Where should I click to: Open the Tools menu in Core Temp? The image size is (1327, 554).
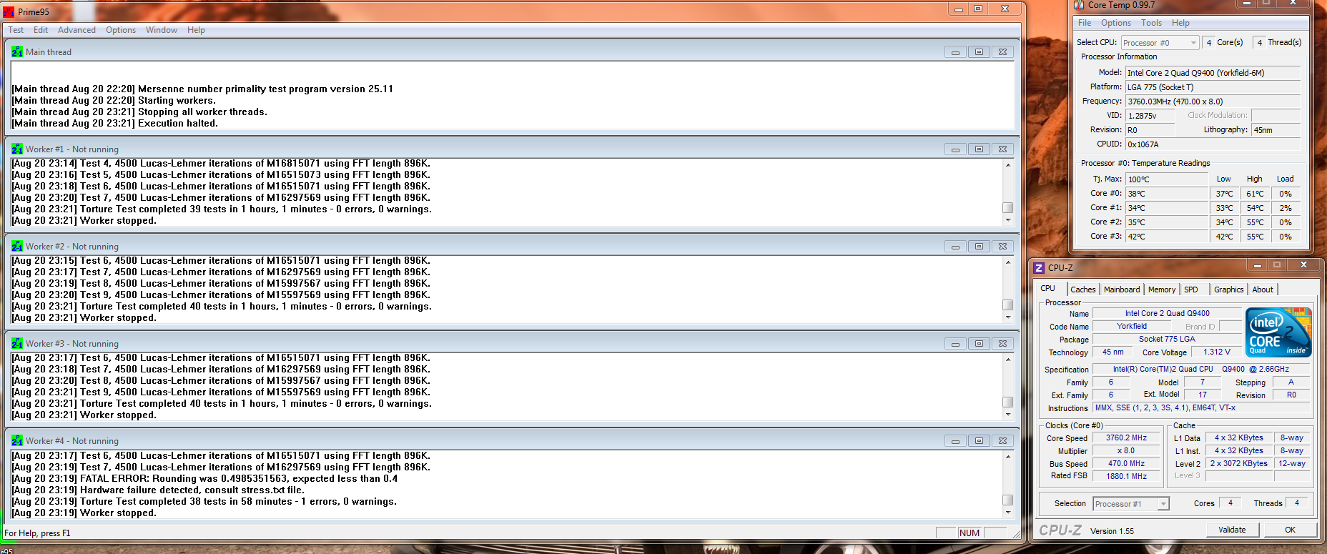click(x=1151, y=23)
